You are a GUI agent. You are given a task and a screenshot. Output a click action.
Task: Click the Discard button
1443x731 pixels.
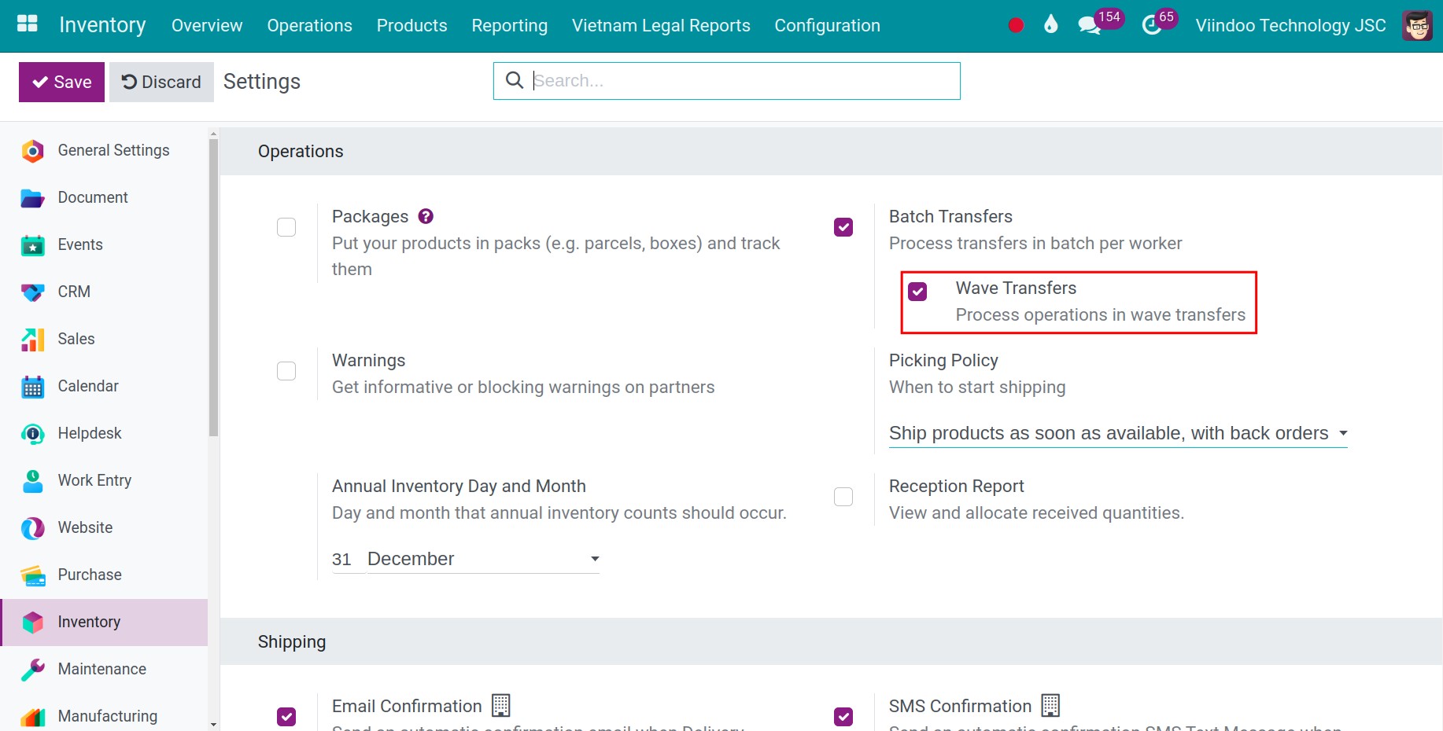click(161, 82)
